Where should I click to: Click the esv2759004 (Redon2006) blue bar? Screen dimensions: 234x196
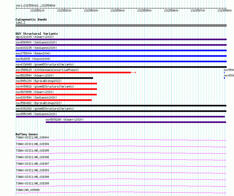point(121,56)
